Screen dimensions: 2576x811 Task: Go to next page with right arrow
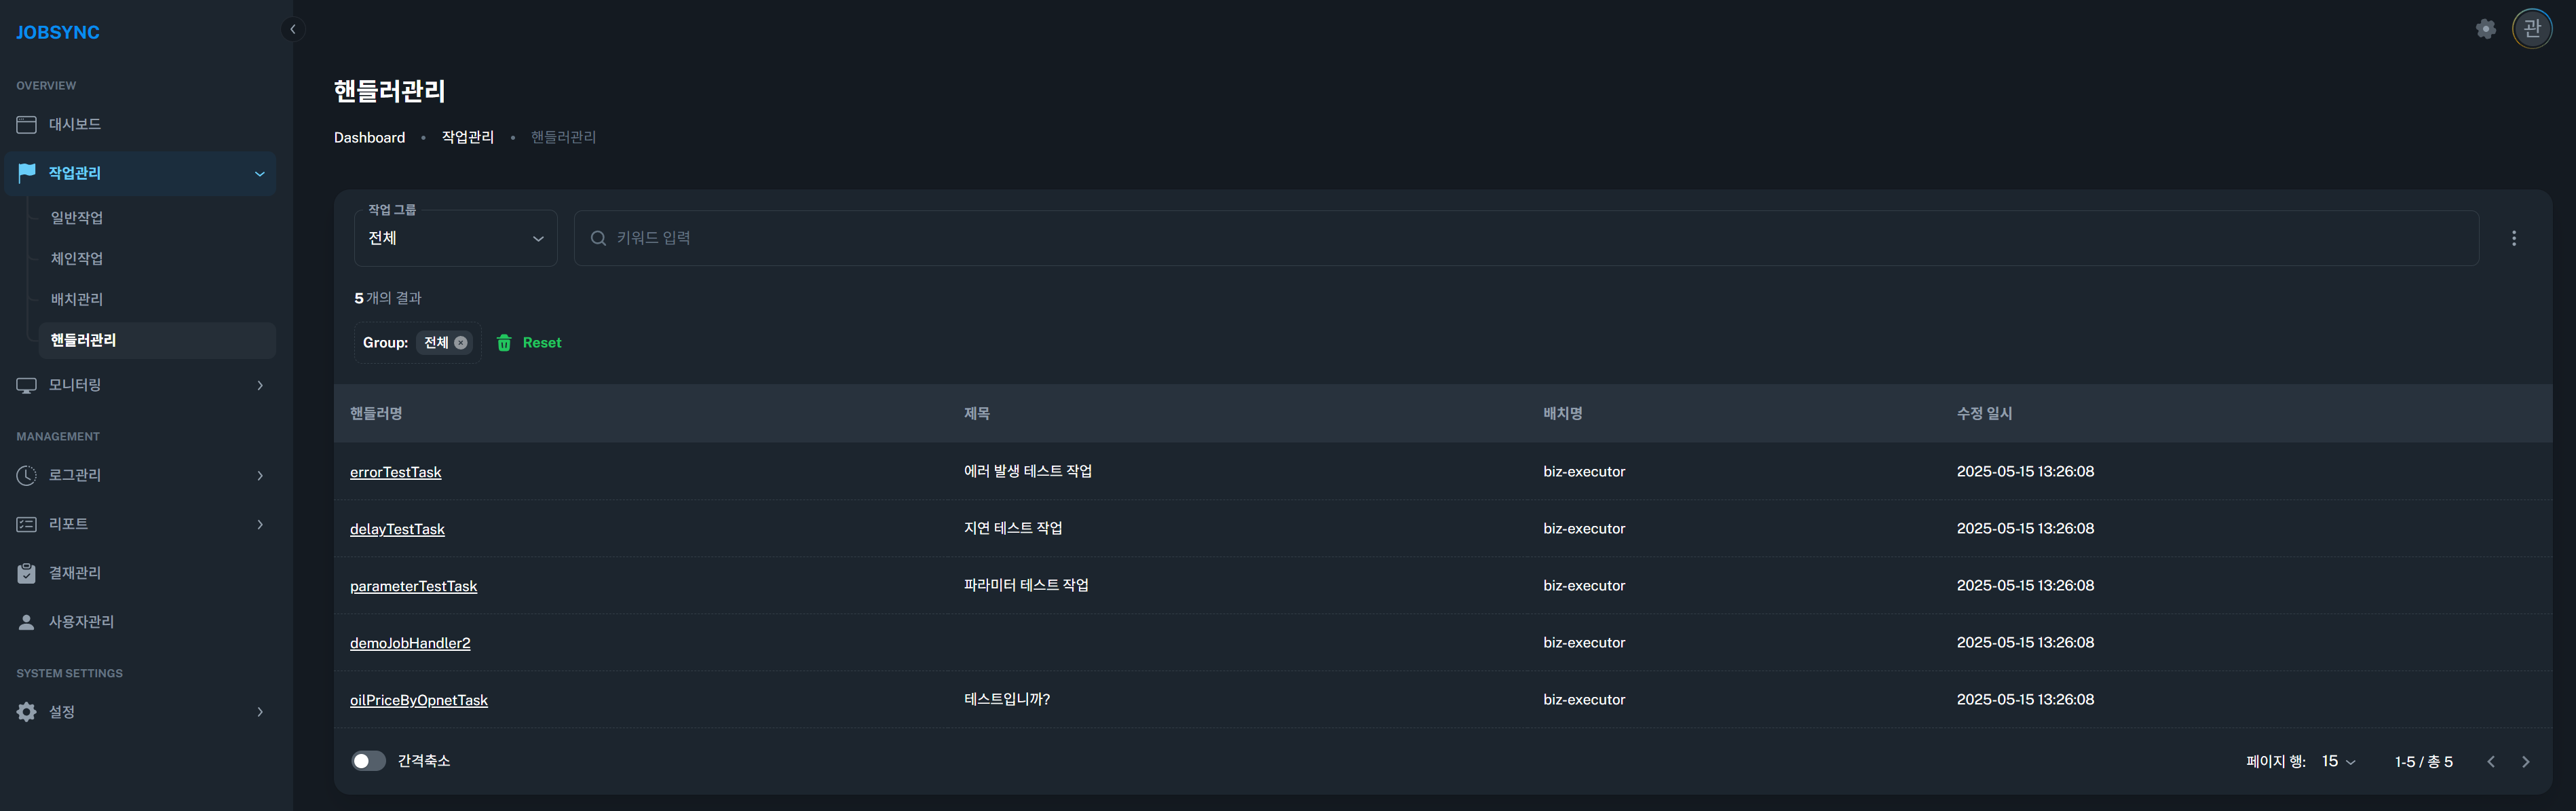2525,762
